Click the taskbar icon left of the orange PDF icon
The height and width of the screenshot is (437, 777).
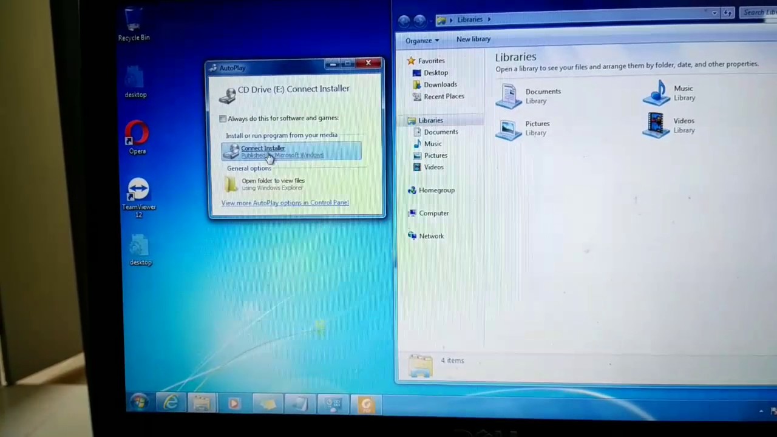333,405
